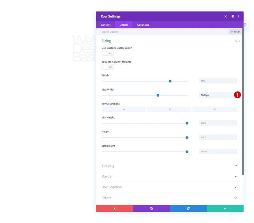Switch to the Advanced tab
The image size is (254, 223).
[143, 25]
